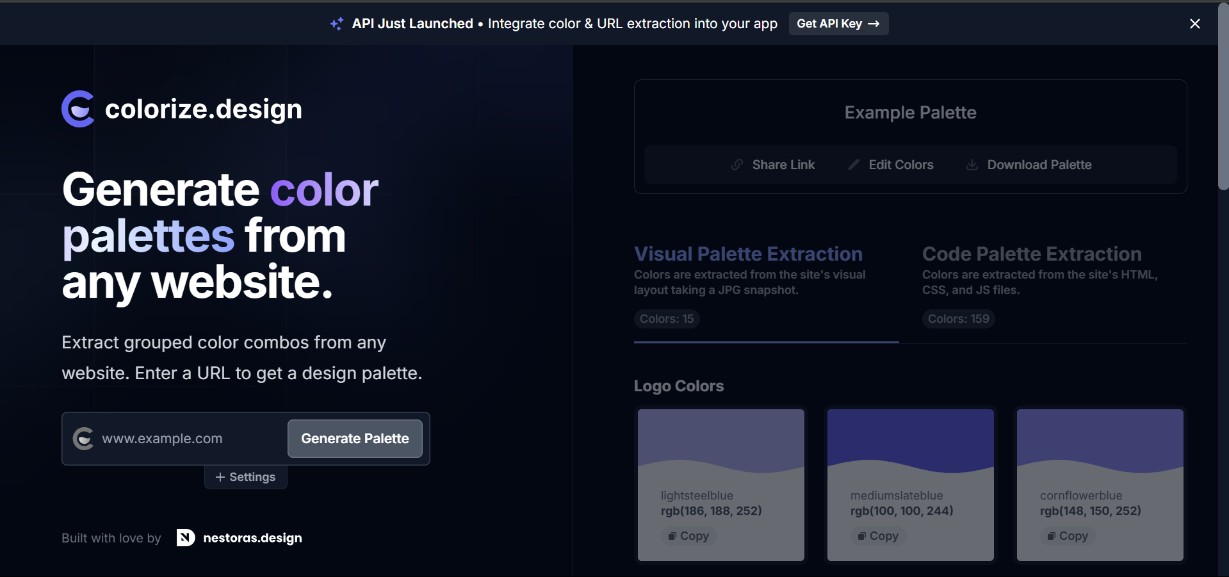Click the Built with love by text
Screen dimensions: 1229x577
[x=111, y=538]
